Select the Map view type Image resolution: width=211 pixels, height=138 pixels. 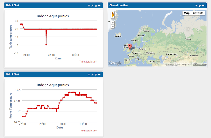(x=187, y=13)
